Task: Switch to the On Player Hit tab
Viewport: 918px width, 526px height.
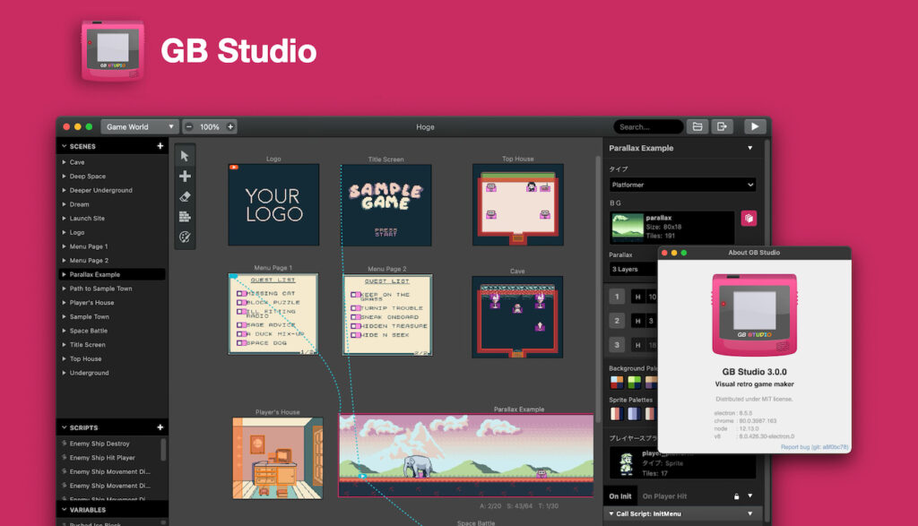Action: tap(665, 496)
